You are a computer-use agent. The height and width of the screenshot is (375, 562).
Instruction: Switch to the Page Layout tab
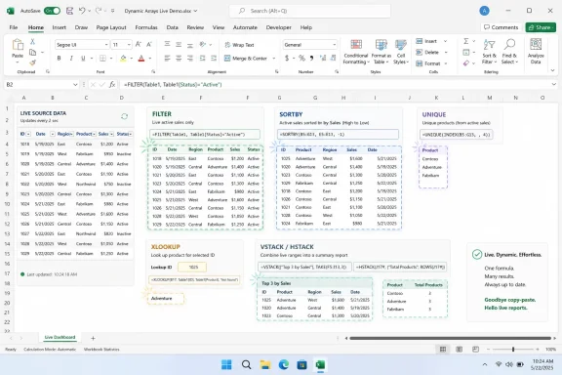pos(111,27)
